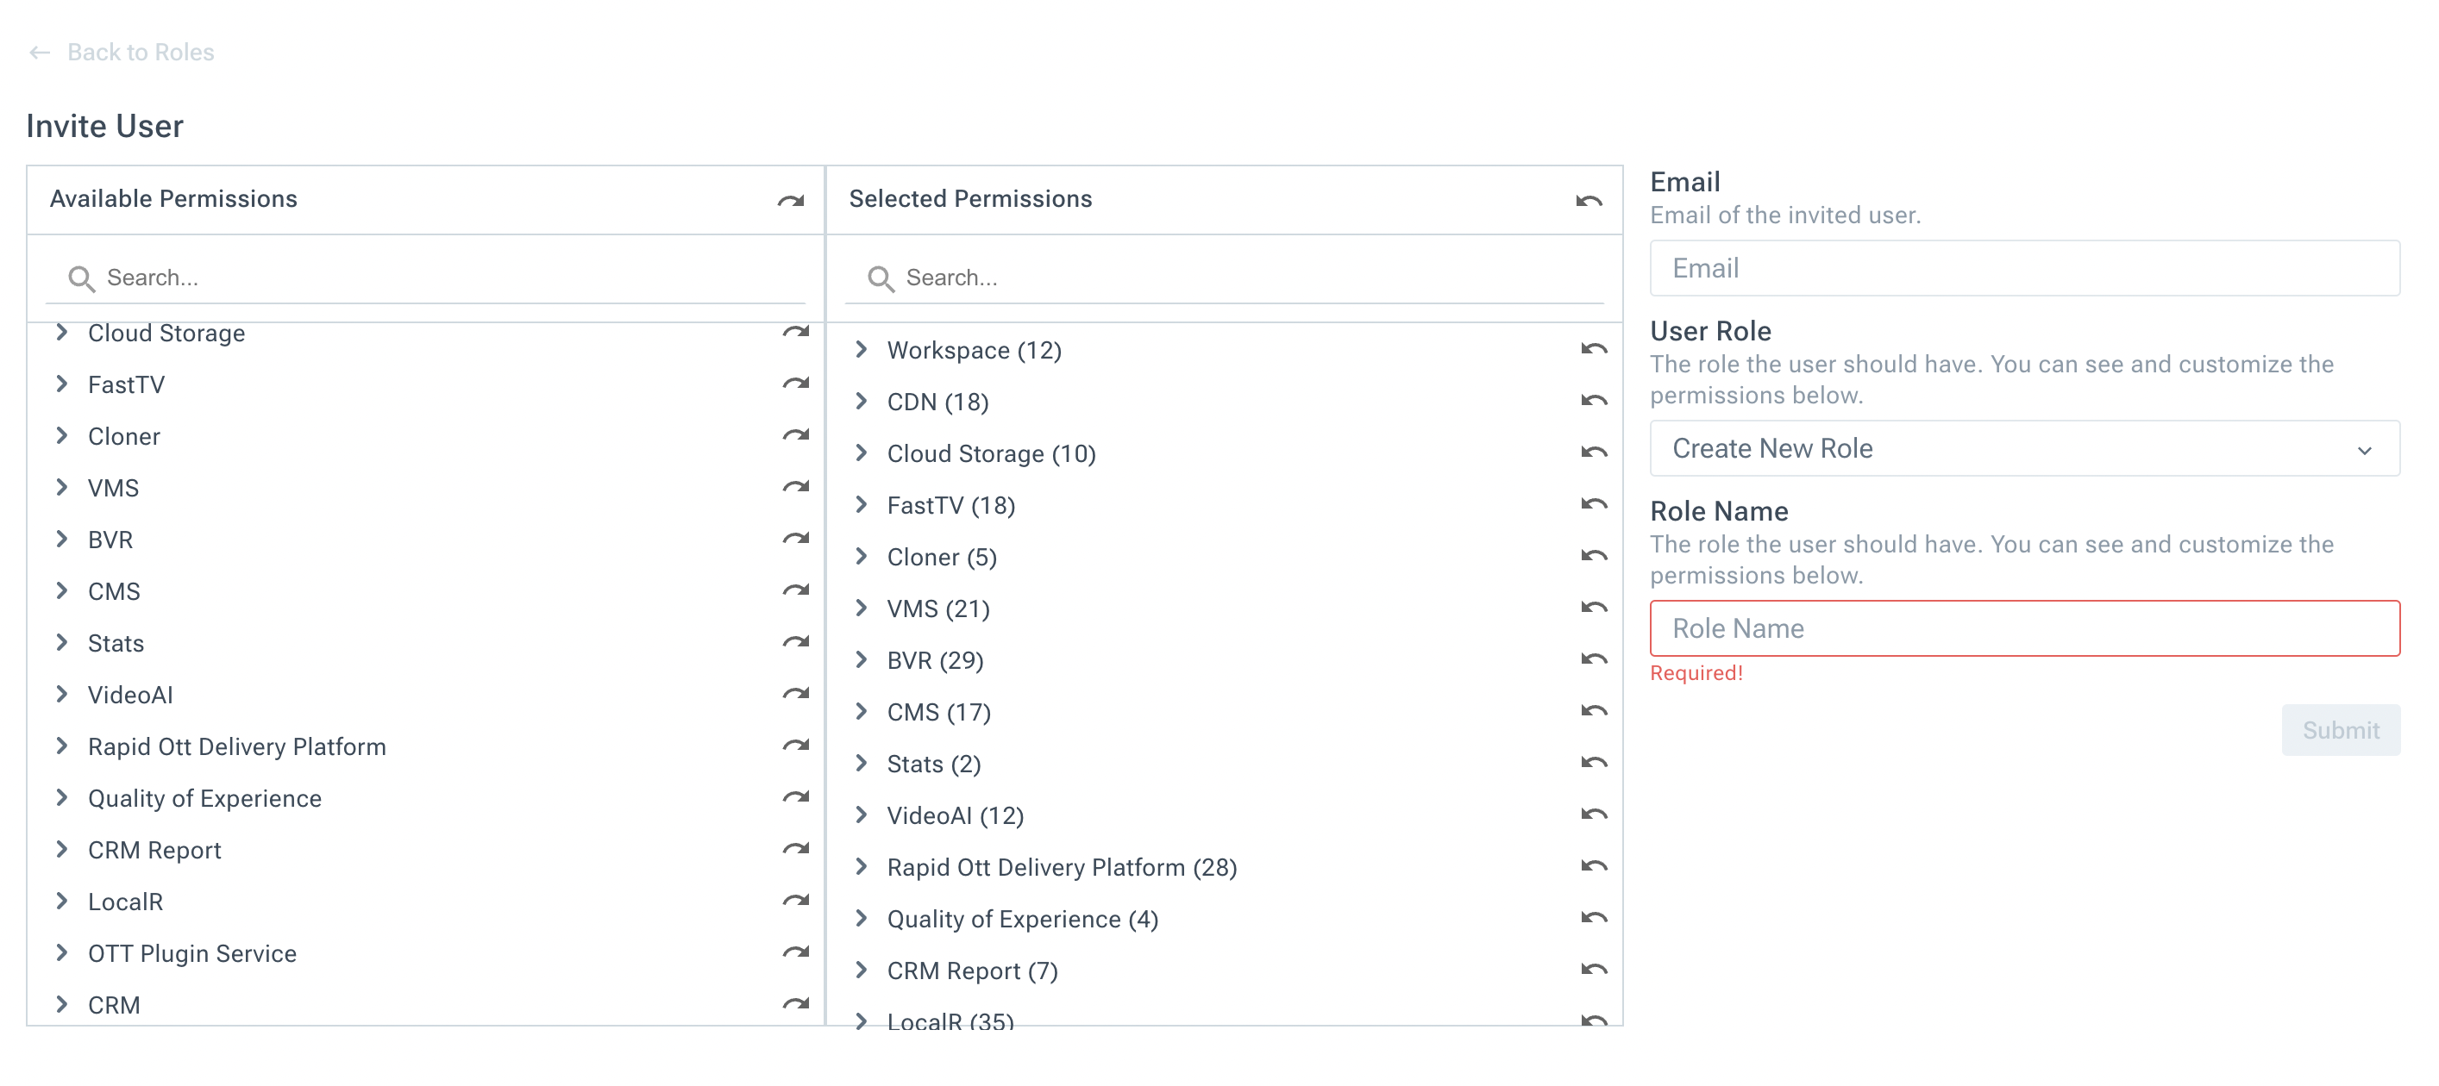Open the Create New Role dropdown
This screenshot has width=2439, height=1086.
2024,448
